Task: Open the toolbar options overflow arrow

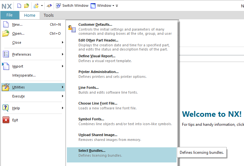Action: (117, 6)
